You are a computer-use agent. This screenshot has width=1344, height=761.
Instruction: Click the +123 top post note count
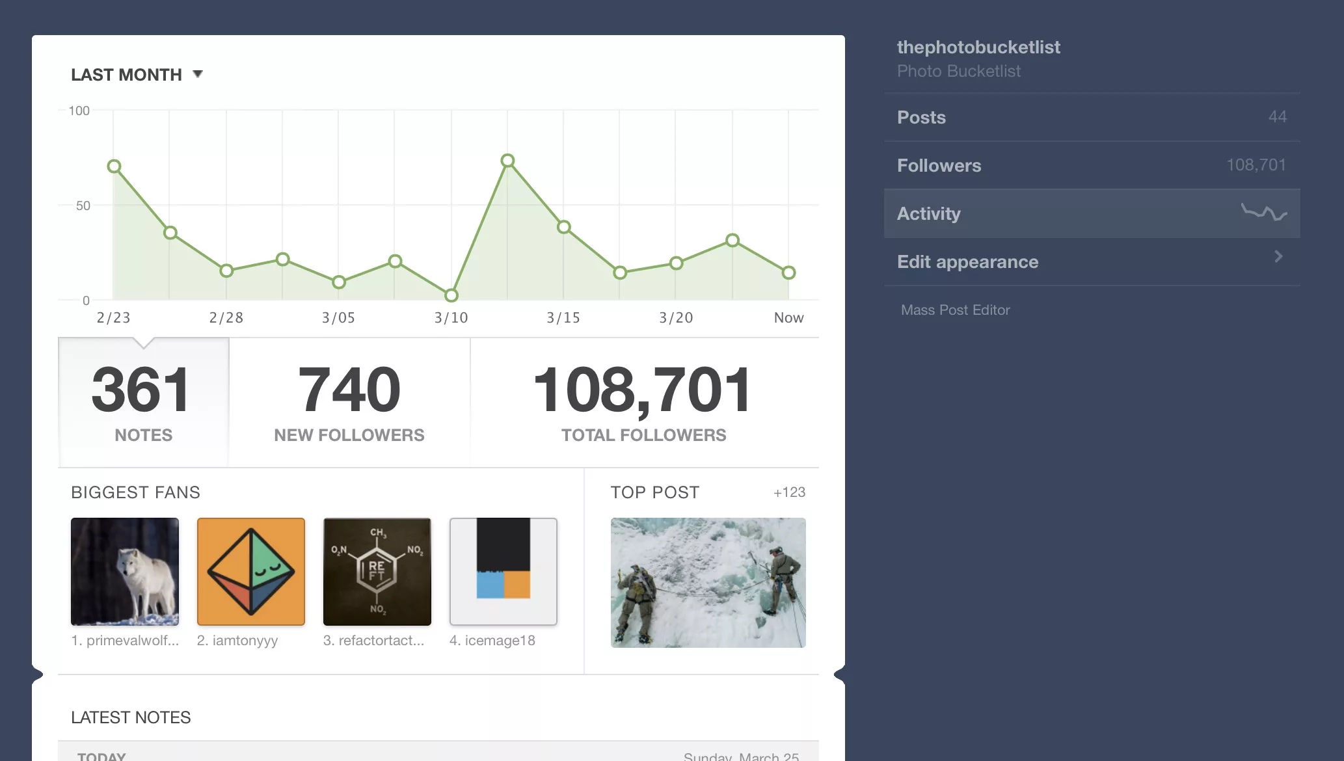click(789, 492)
